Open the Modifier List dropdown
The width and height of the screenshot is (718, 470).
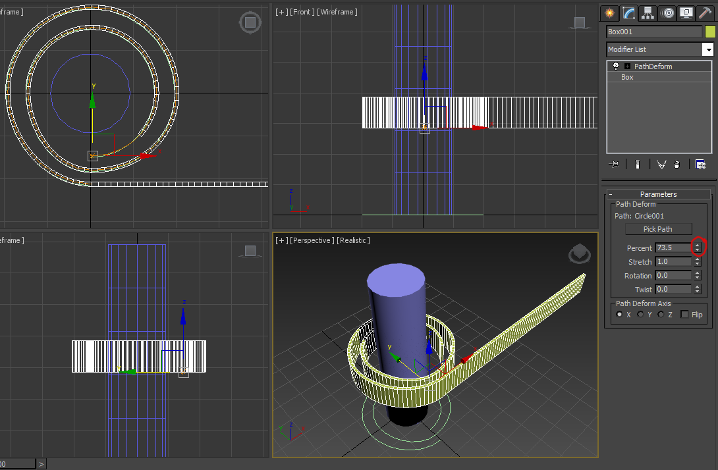click(x=707, y=49)
